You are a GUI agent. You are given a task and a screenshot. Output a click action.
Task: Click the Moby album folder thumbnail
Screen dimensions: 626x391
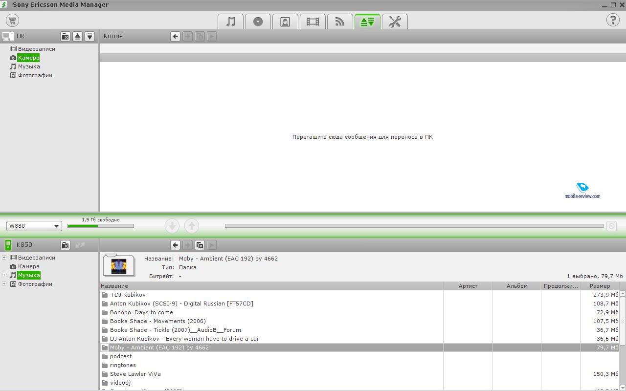pos(119,265)
